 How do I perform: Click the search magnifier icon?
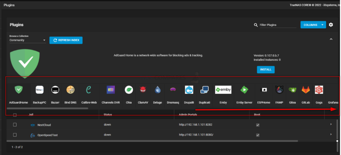tap(256, 25)
